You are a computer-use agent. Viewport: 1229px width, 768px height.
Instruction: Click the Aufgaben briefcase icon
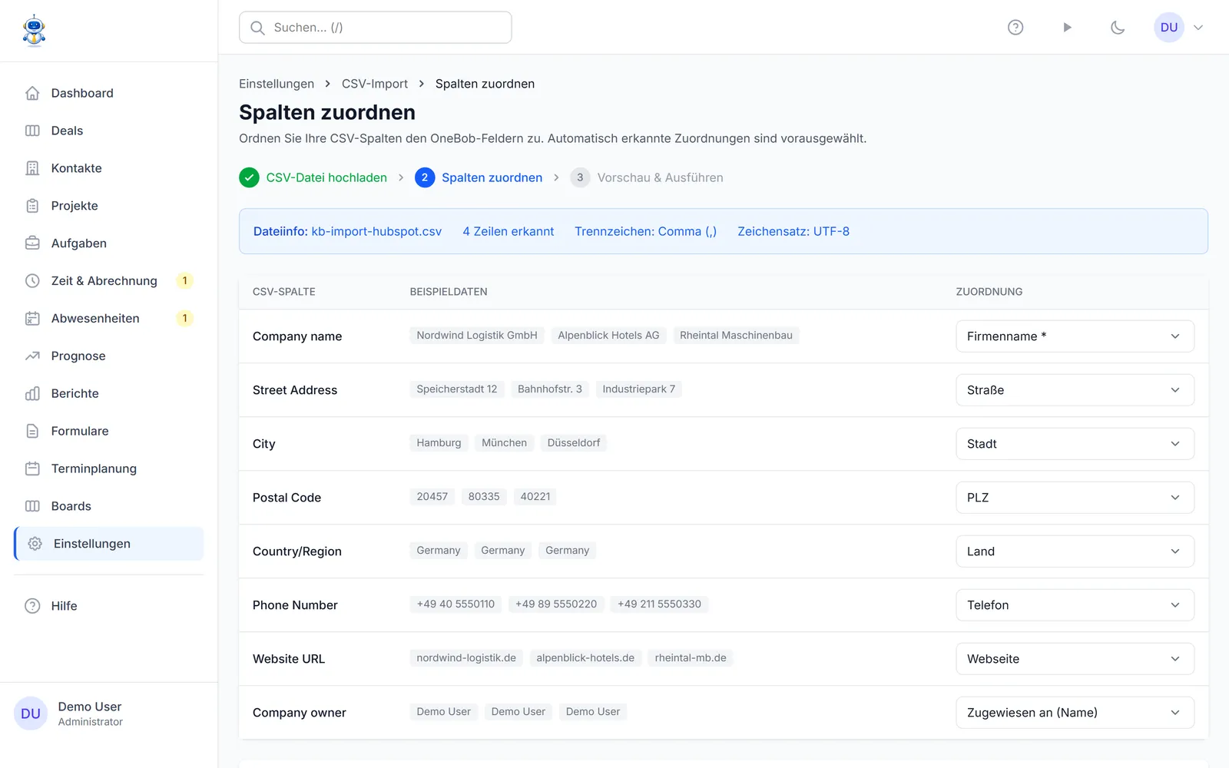32,243
